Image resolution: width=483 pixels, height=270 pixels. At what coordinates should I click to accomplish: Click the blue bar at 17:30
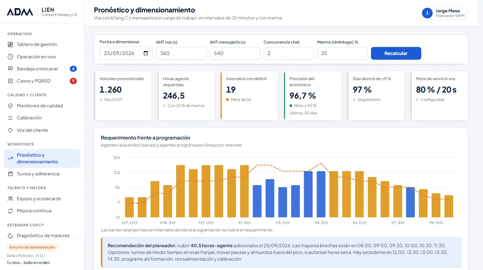pos(411,202)
